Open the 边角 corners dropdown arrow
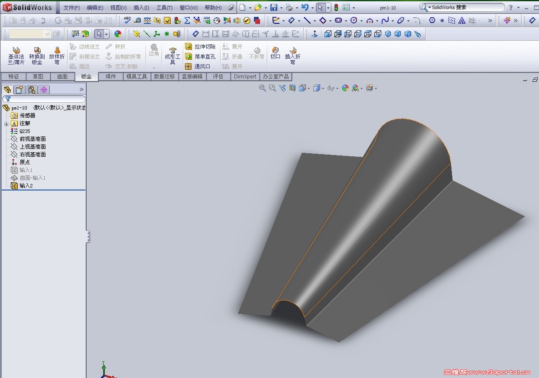 pyautogui.click(x=154, y=68)
